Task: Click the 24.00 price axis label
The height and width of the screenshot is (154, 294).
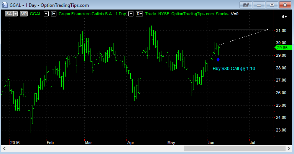Action: pos(281,117)
